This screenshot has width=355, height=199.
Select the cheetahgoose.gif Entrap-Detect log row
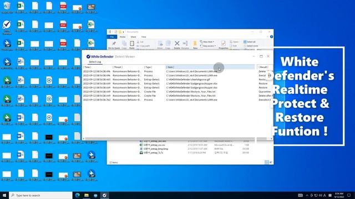coord(177,80)
